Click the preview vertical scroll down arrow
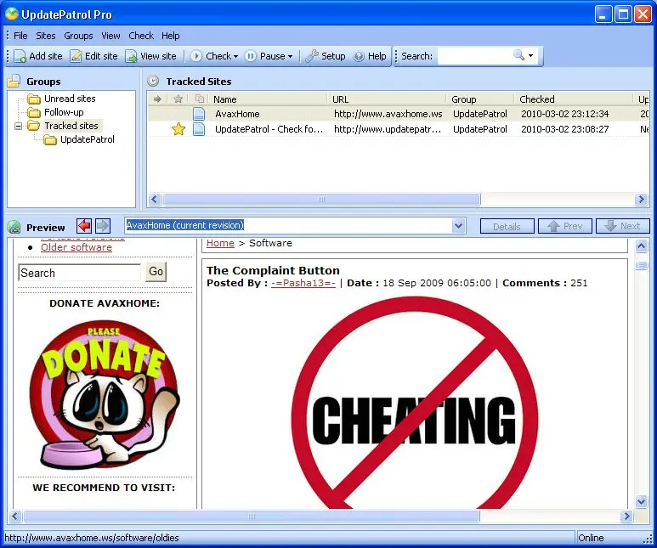Image resolution: width=657 pixels, height=548 pixels. point(641,501)
